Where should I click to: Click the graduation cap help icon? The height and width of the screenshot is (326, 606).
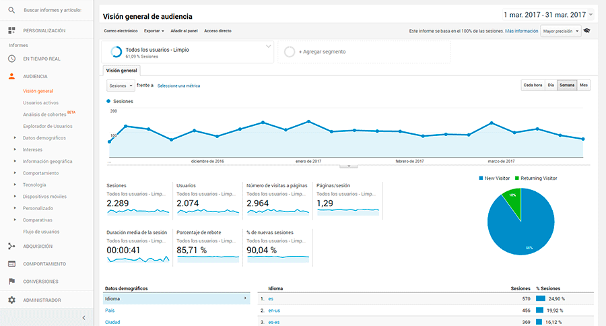586,31
